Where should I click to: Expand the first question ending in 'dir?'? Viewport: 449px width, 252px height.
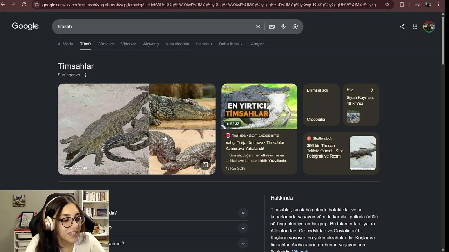[243, 213]
